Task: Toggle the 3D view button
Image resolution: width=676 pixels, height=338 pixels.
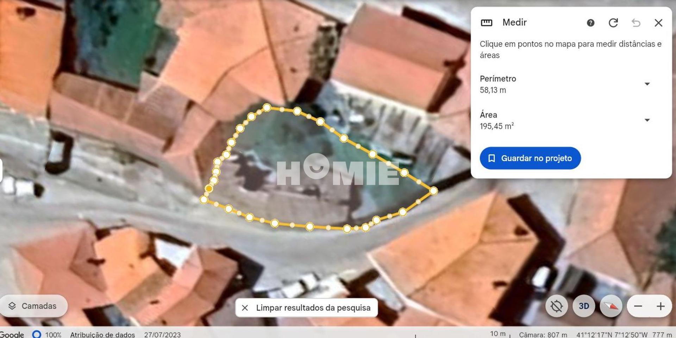Action: 584,306
